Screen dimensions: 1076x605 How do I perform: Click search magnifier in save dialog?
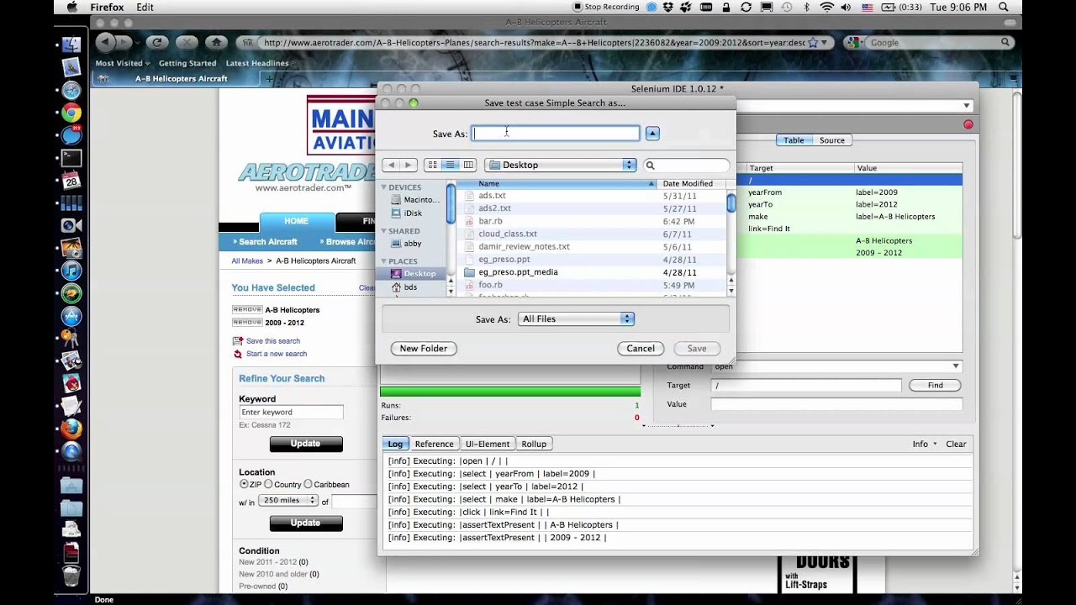pos(650,166)
